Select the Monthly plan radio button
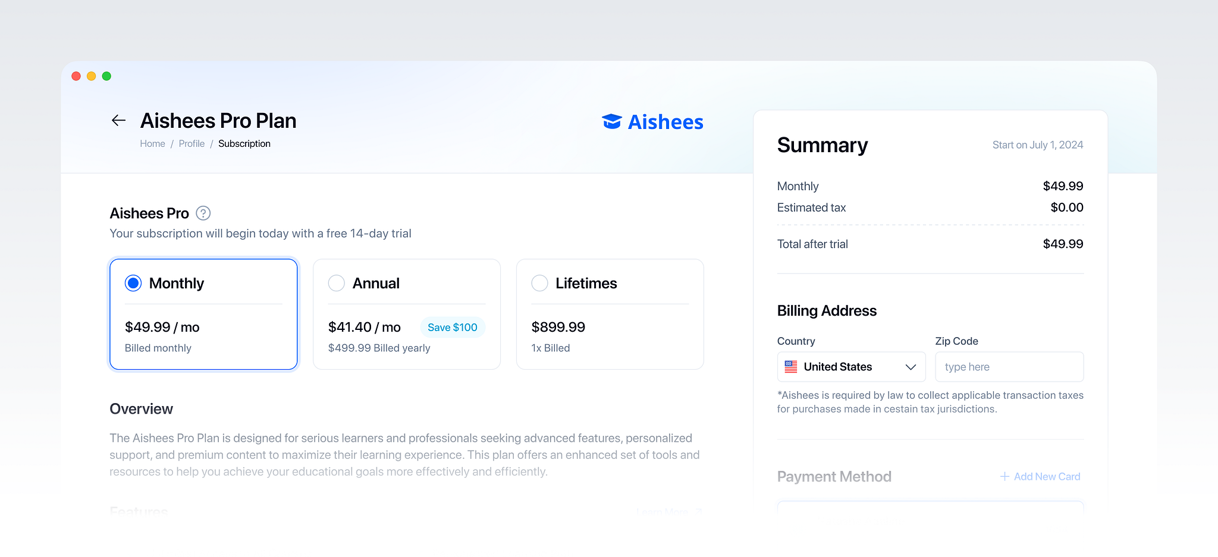Screen dimensions: 1218x557 tap(133, 284)
